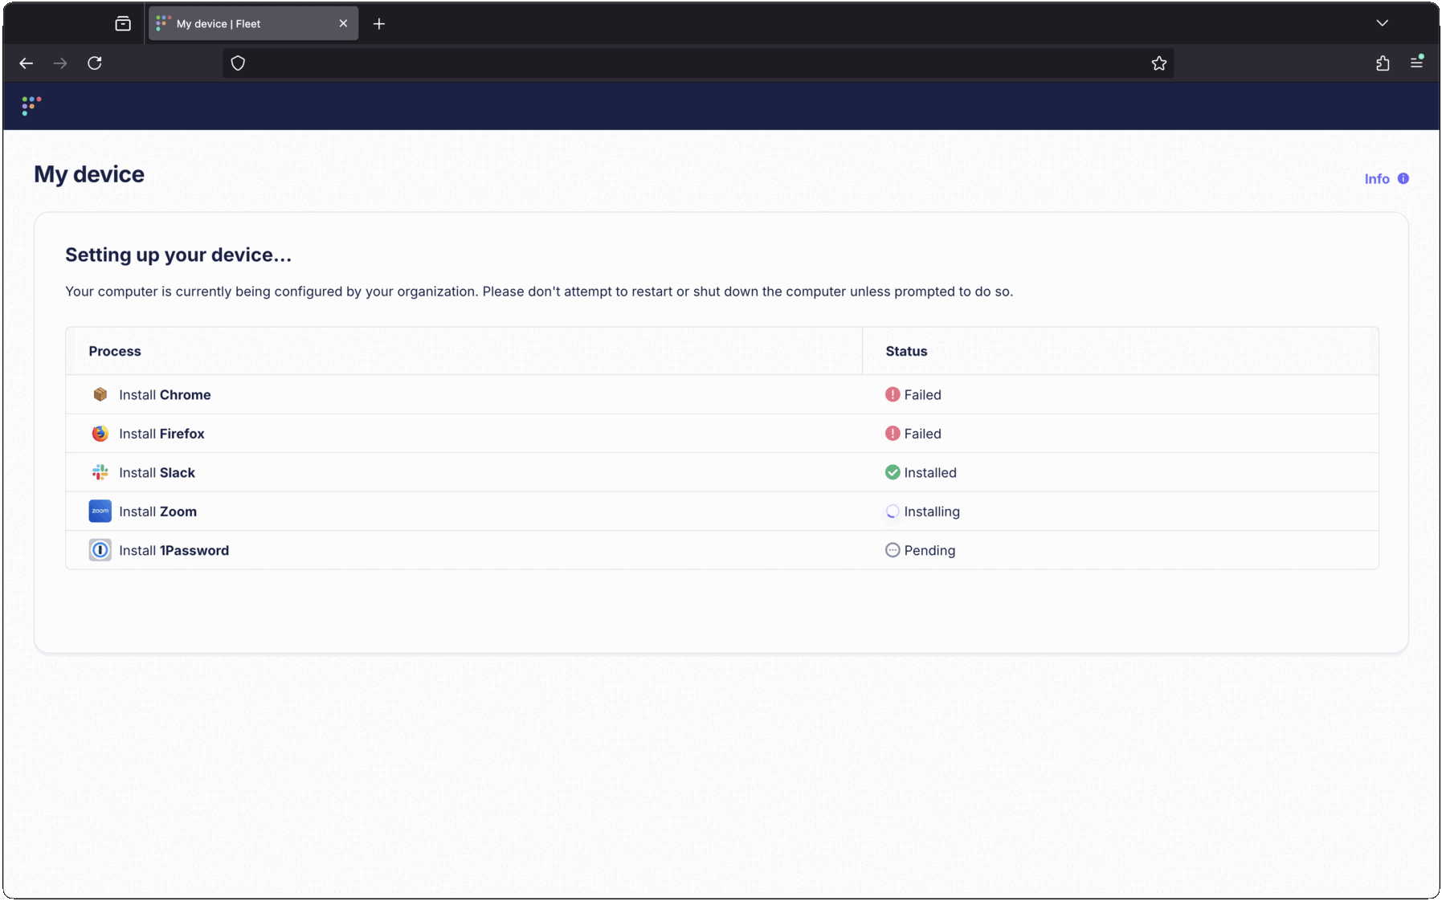Expand the list all tabs dropdown
The height and width of the screenshot is (901, 1442).
(1382, 23)
